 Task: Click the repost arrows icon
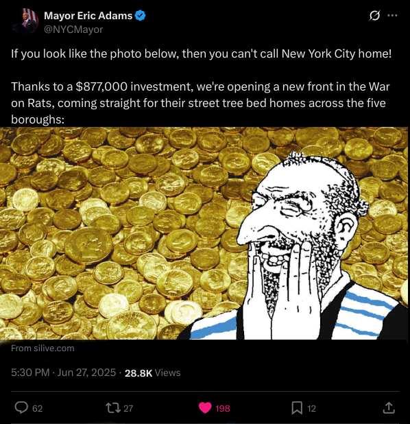click(113, 408)
